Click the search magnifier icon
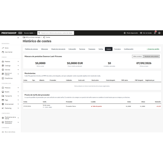This screenshot has width=163, height=163. click(x=39, y=33)
